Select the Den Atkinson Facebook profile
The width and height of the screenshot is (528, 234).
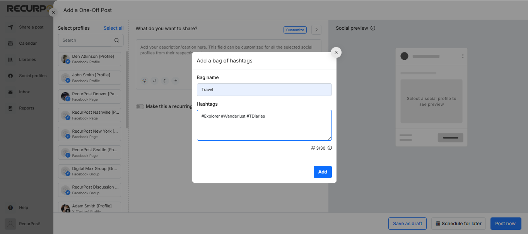89,59
